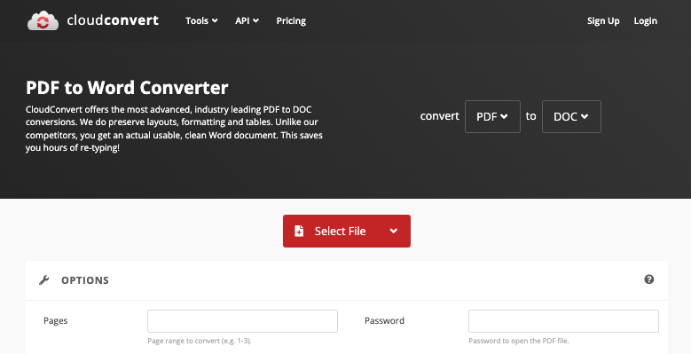Viewport: 691px width, 354px height.
Task: Click the OPTIONS section heading
Action: (85, 280)
